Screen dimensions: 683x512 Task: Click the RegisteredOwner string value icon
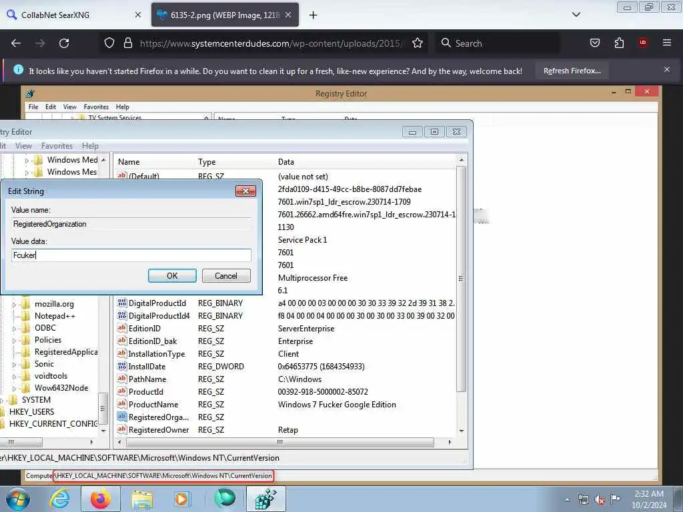coord(122,429)
